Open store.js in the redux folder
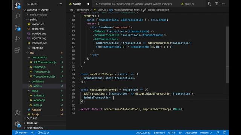This screenshot has width=241, height=135. tap(38, 105)
